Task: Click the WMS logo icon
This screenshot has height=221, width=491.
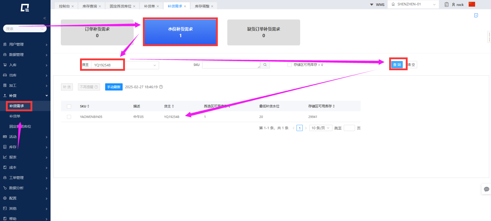Action: pos(25,8)
